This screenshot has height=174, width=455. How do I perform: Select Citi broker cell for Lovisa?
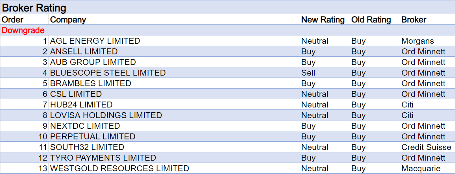pyautogui.click(x=407, y=115)
